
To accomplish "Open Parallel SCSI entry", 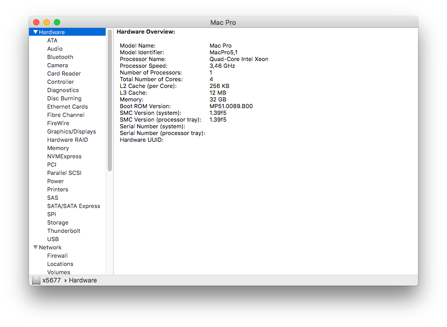I will 64,173.
